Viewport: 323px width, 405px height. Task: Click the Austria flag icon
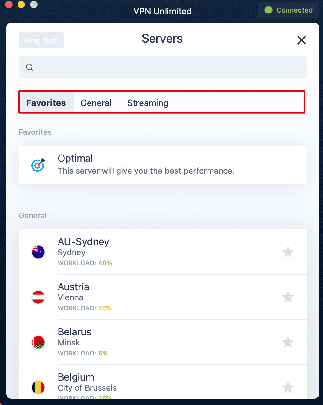(x=38, y=297)
